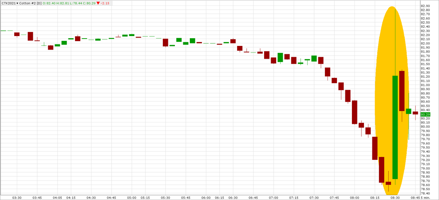Click the 04:05 time axis label
This screenshot has width=439, height=200.
57,198
